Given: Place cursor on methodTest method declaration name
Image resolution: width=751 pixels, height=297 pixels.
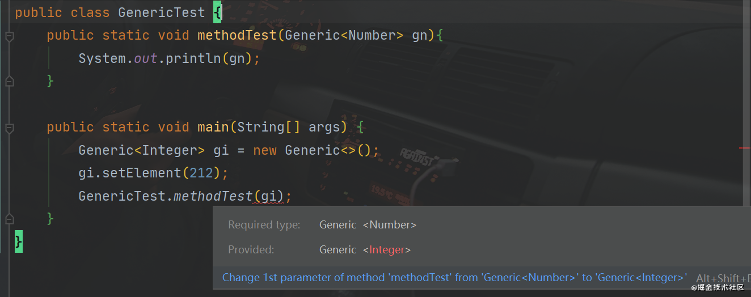Looking at the screenshot, I should pyautogui.click(x=237, y=35).
